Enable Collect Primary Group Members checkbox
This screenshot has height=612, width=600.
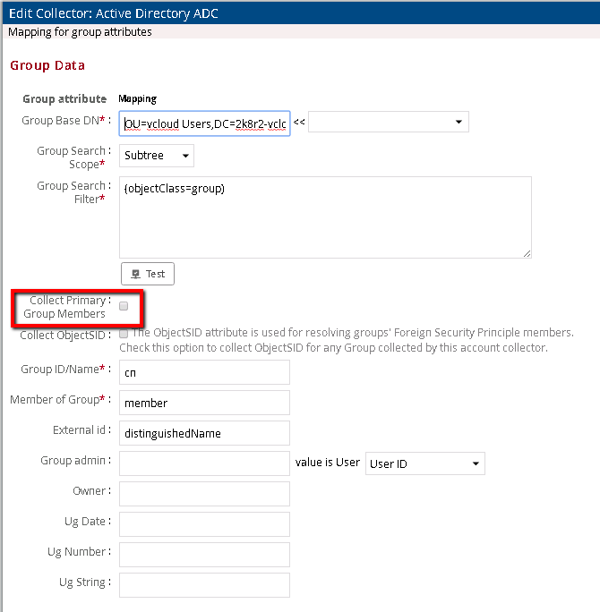click(124, 306)
